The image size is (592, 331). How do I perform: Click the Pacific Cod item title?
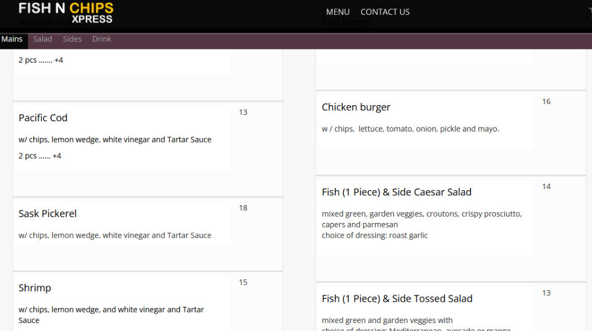[43, 118]
